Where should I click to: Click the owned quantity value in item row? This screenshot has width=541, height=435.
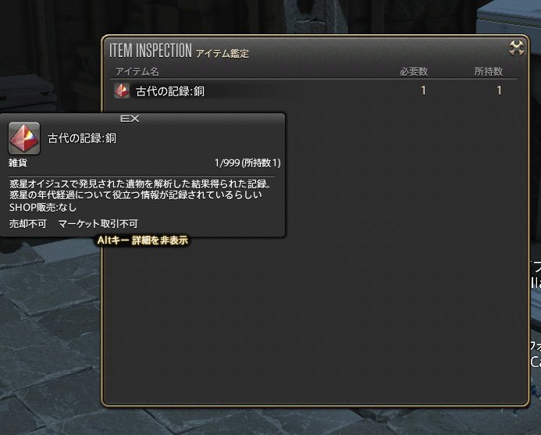499,91
